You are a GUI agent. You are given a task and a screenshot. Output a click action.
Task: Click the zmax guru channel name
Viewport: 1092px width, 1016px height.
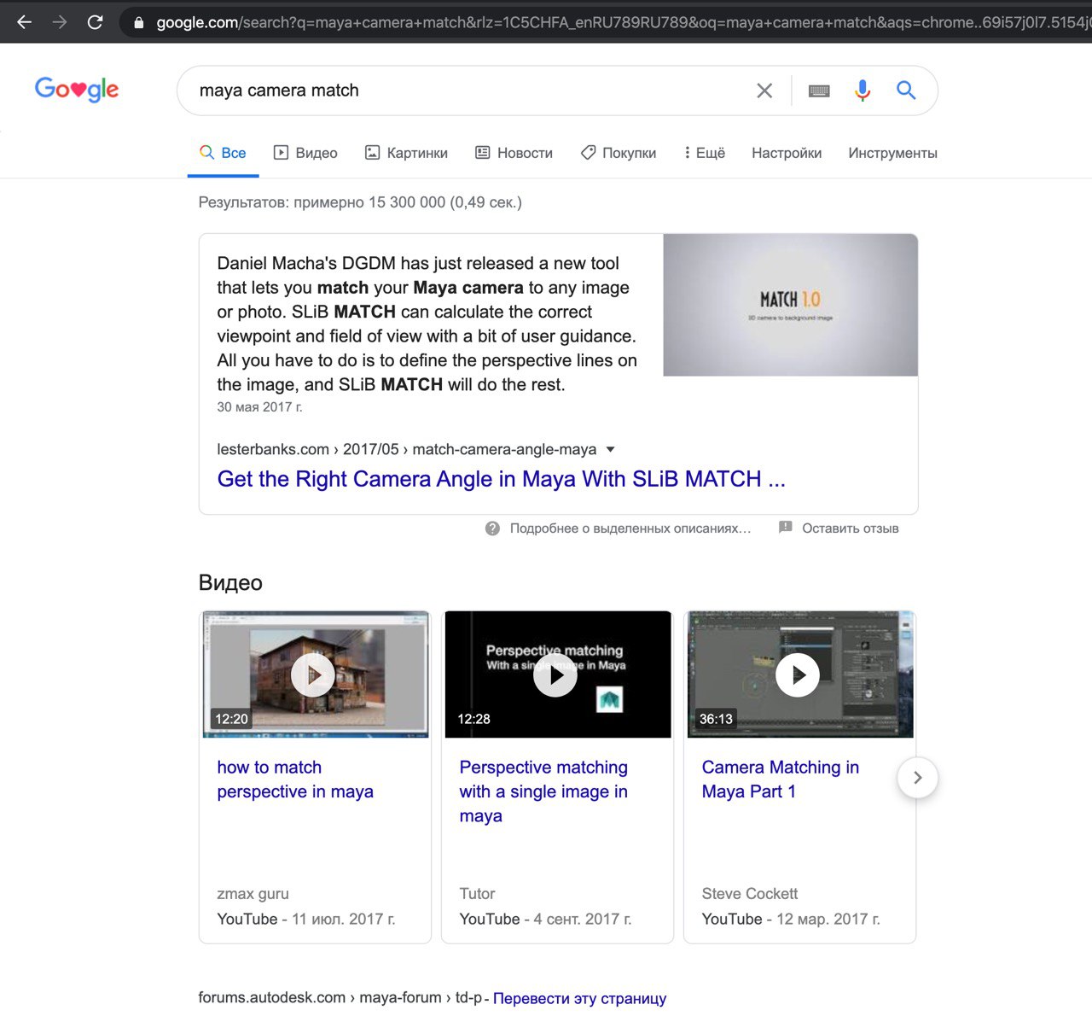click(253, 894)
